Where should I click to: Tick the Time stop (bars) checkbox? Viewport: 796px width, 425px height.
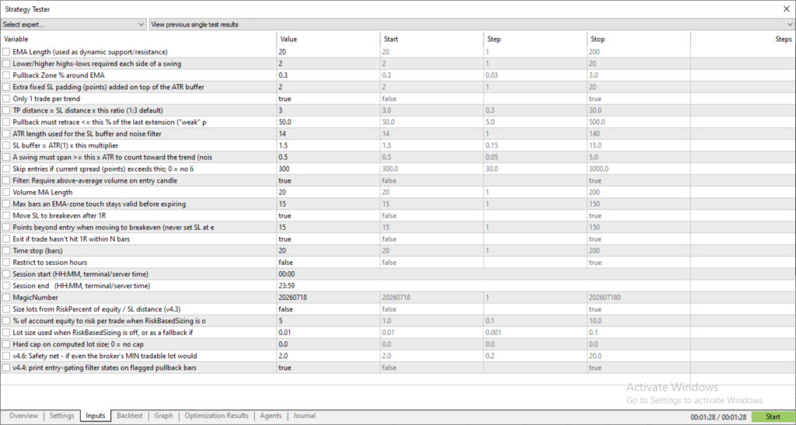tap(6, 250)
